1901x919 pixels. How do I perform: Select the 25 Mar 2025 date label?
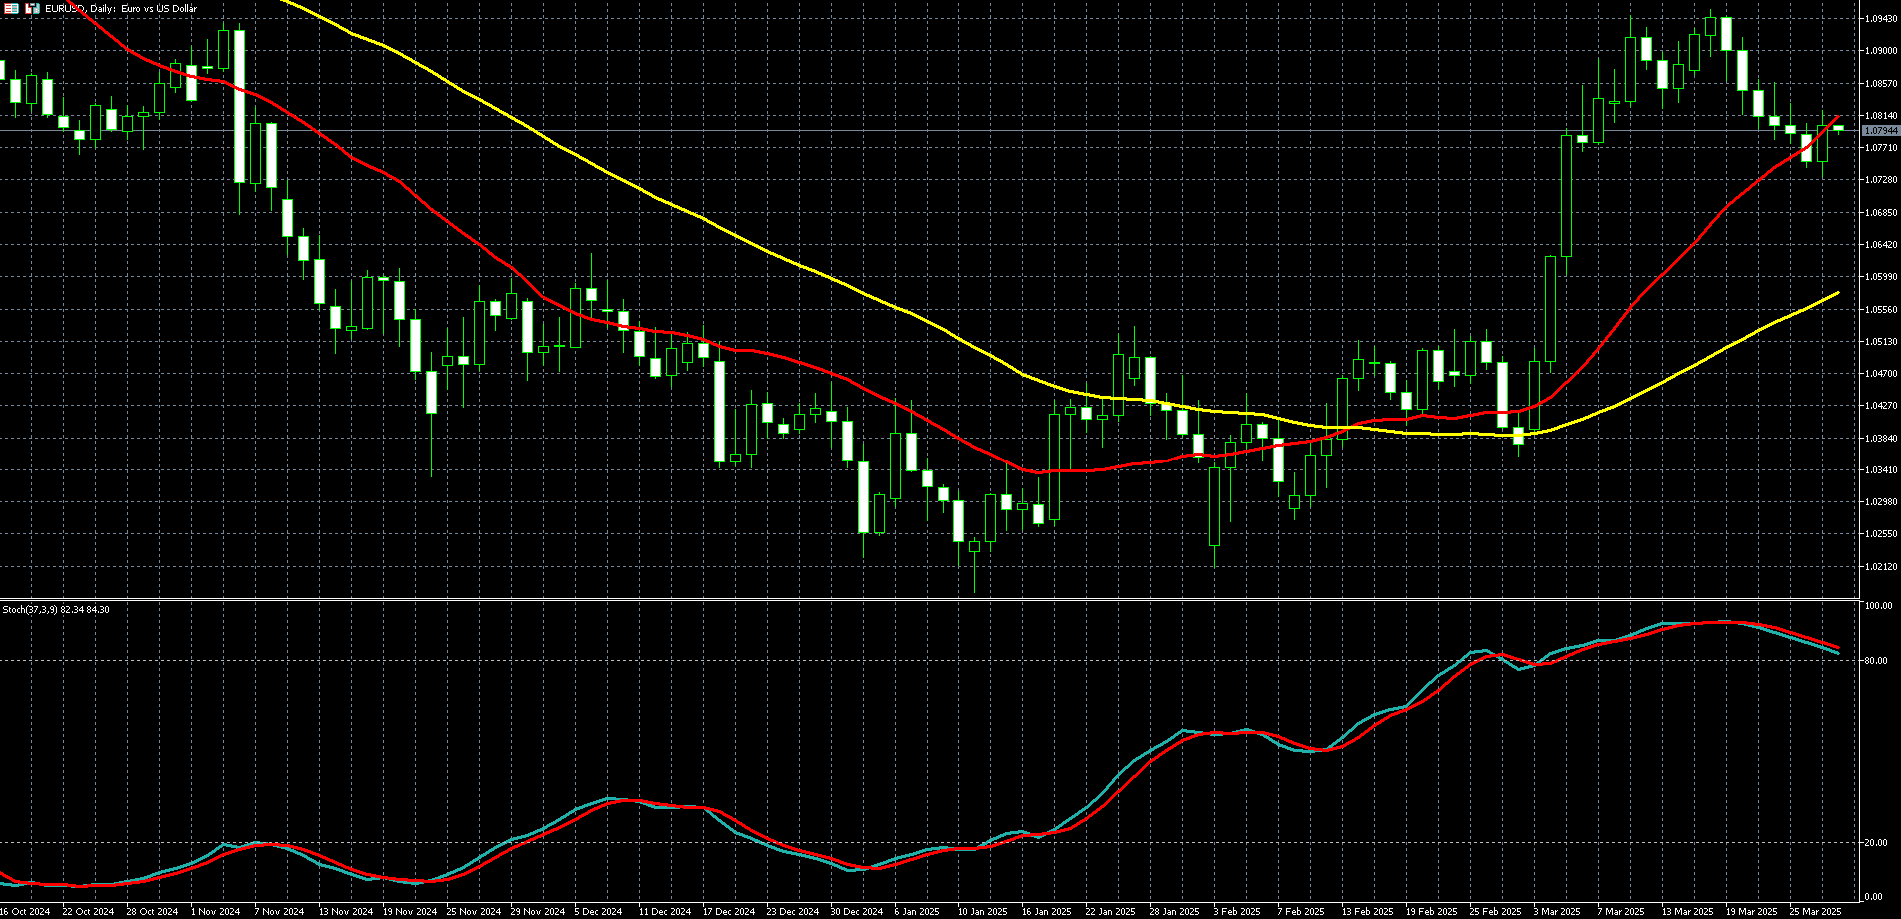tap(1814, 911)
